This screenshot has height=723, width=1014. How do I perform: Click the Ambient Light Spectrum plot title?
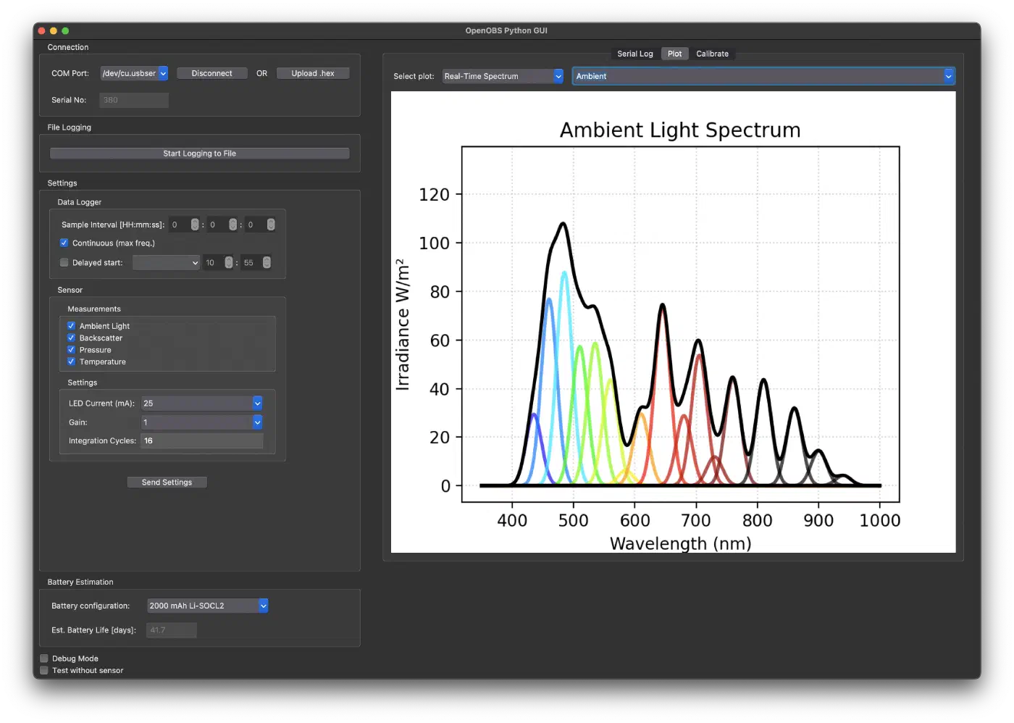(680, 130)
